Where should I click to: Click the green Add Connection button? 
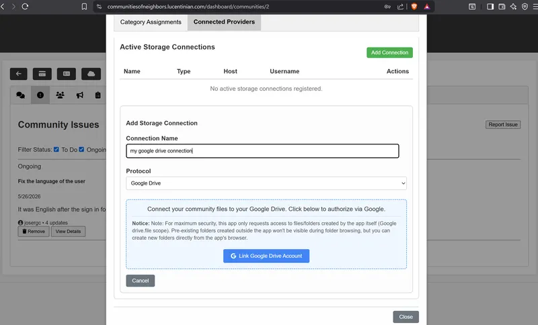pyautogui.click(x=390, y=52)
